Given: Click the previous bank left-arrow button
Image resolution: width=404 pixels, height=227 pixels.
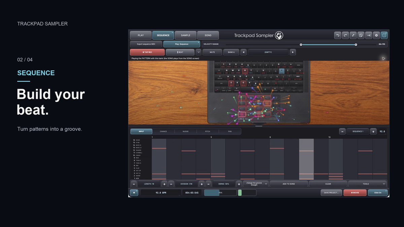Looking at the screenshot, I should [x=243, y=52].
